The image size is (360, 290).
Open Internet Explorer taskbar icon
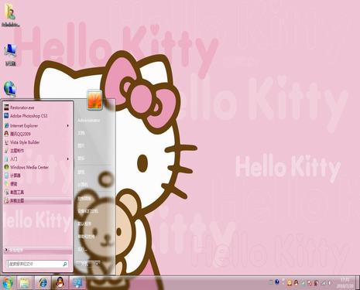tap(43, 283)
